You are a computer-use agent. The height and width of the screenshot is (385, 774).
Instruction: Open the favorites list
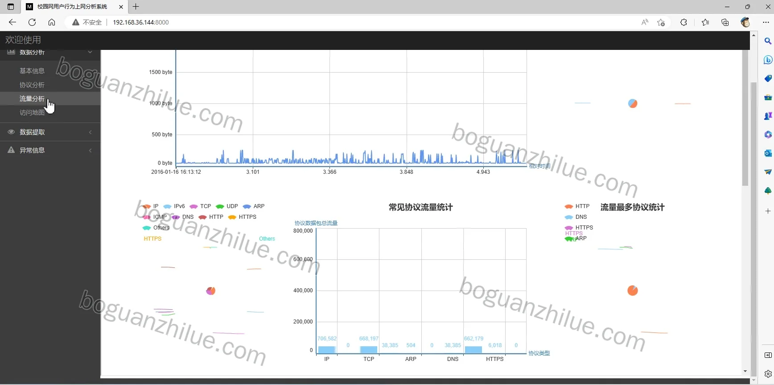(x=705, y=22)
